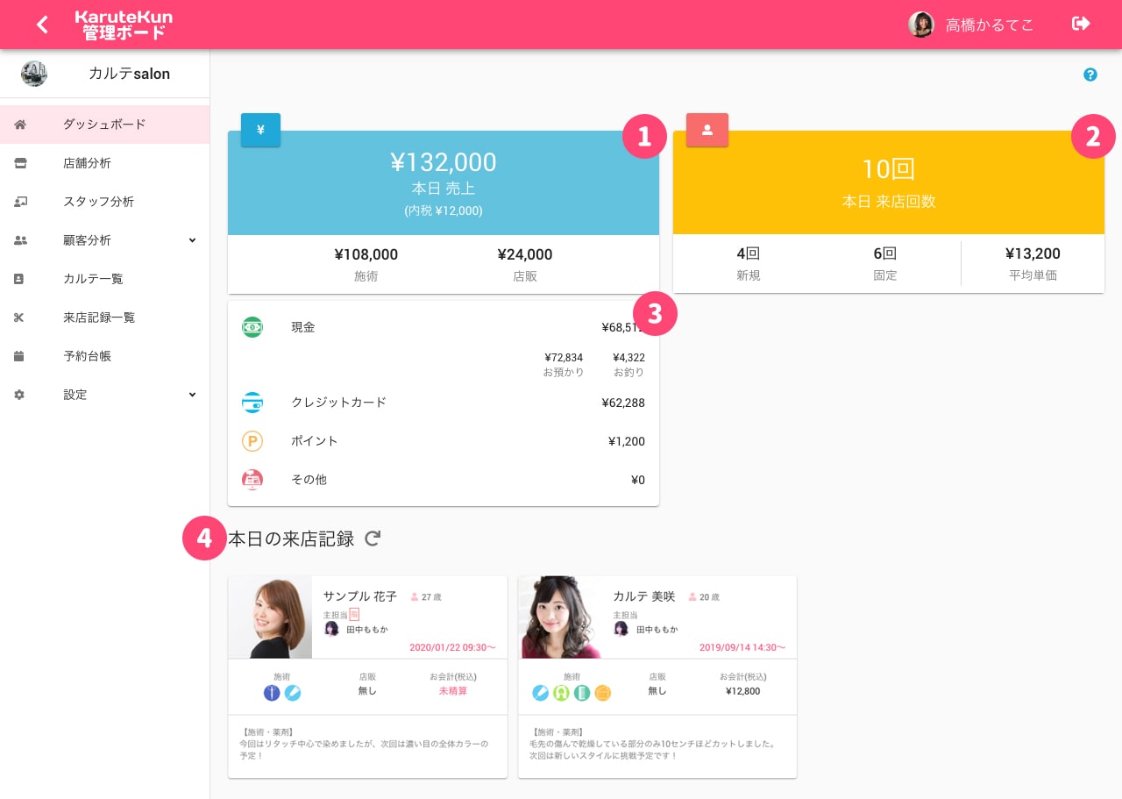Click user name 高橋かるてこ in header

(989, 25)
